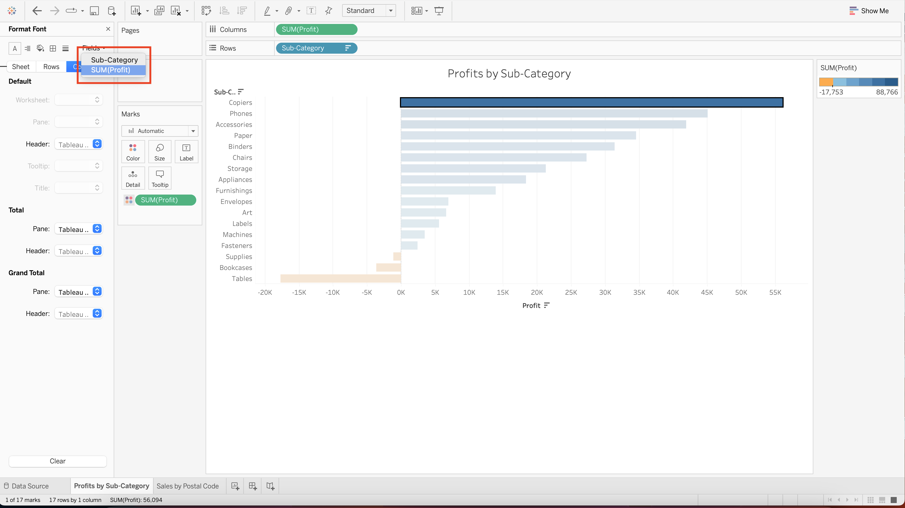Image resolution: width=905 pixels, height=508 pixels.
Task: Select the Borders format icon
Action: tap(53, 48)
